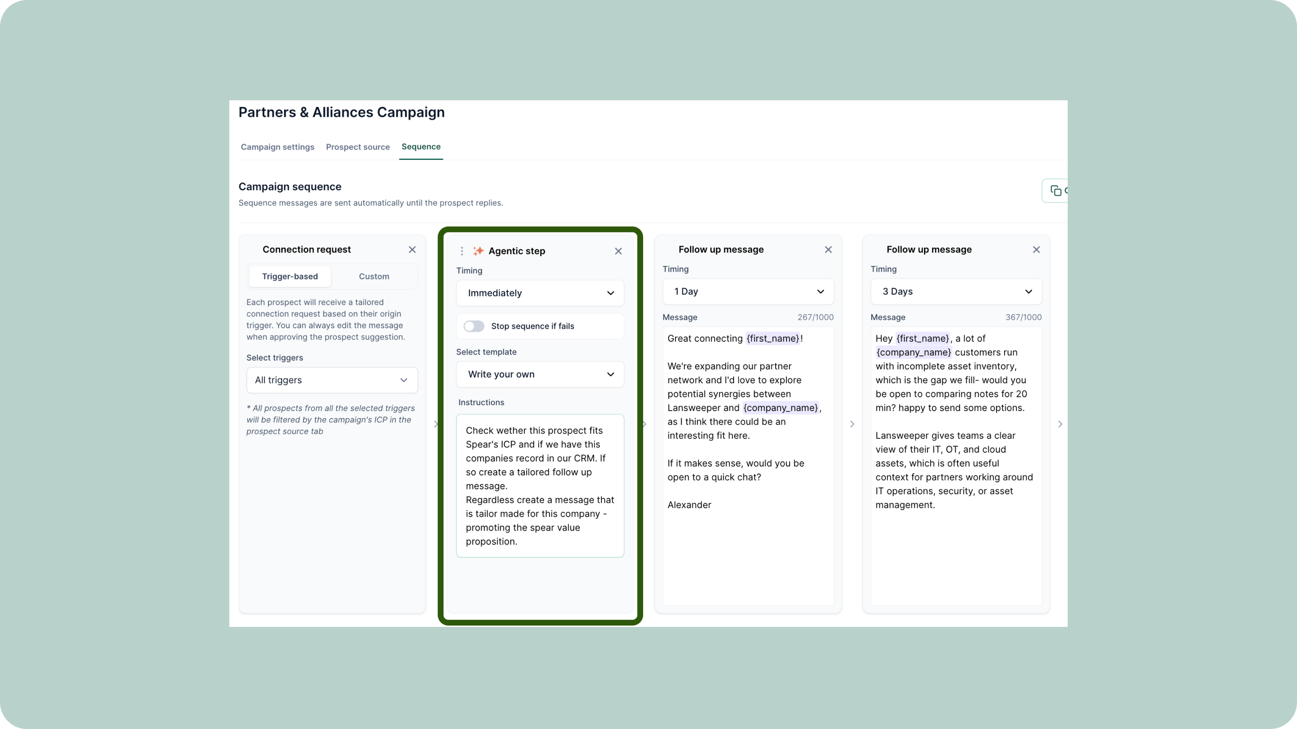Select the Sequence tab
The width and height of the screenshot is (1297, 729).
421,146
